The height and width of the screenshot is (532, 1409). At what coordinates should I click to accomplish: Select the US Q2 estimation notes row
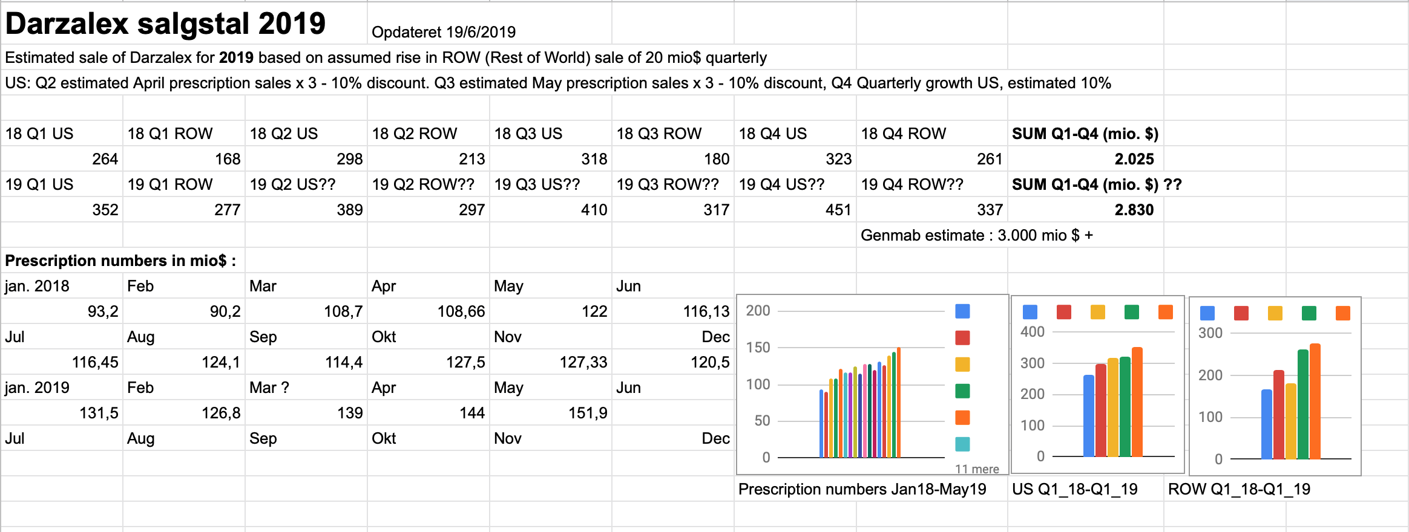click(x=557, y=82)
